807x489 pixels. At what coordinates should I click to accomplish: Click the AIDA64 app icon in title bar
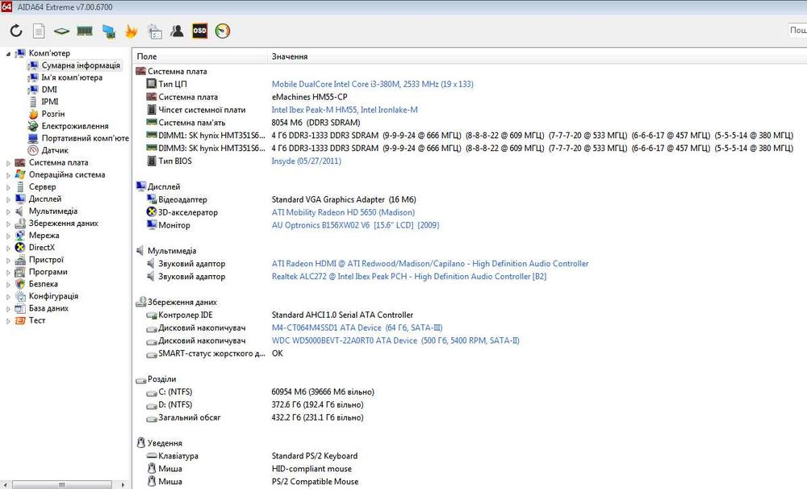pos(6,6)
